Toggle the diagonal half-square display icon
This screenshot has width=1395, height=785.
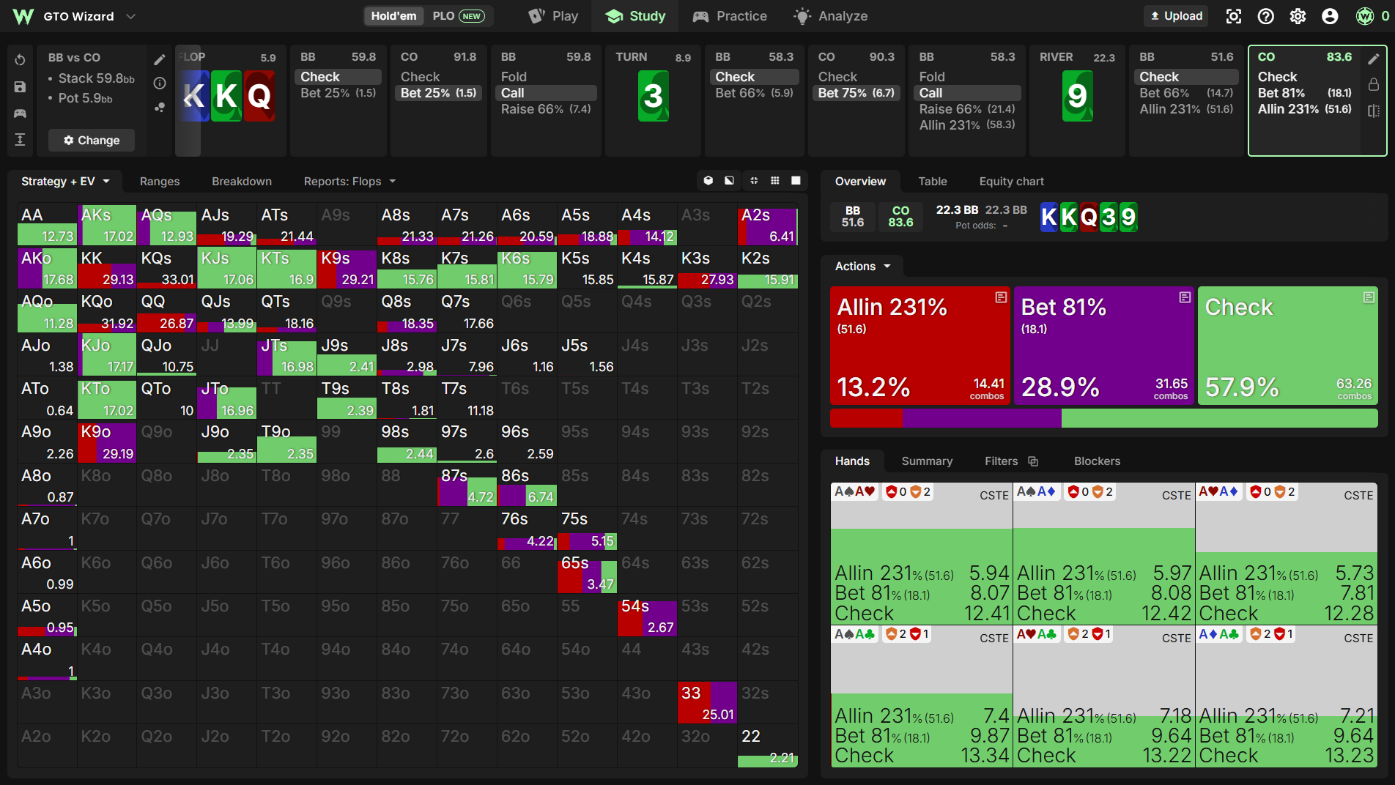729,180
